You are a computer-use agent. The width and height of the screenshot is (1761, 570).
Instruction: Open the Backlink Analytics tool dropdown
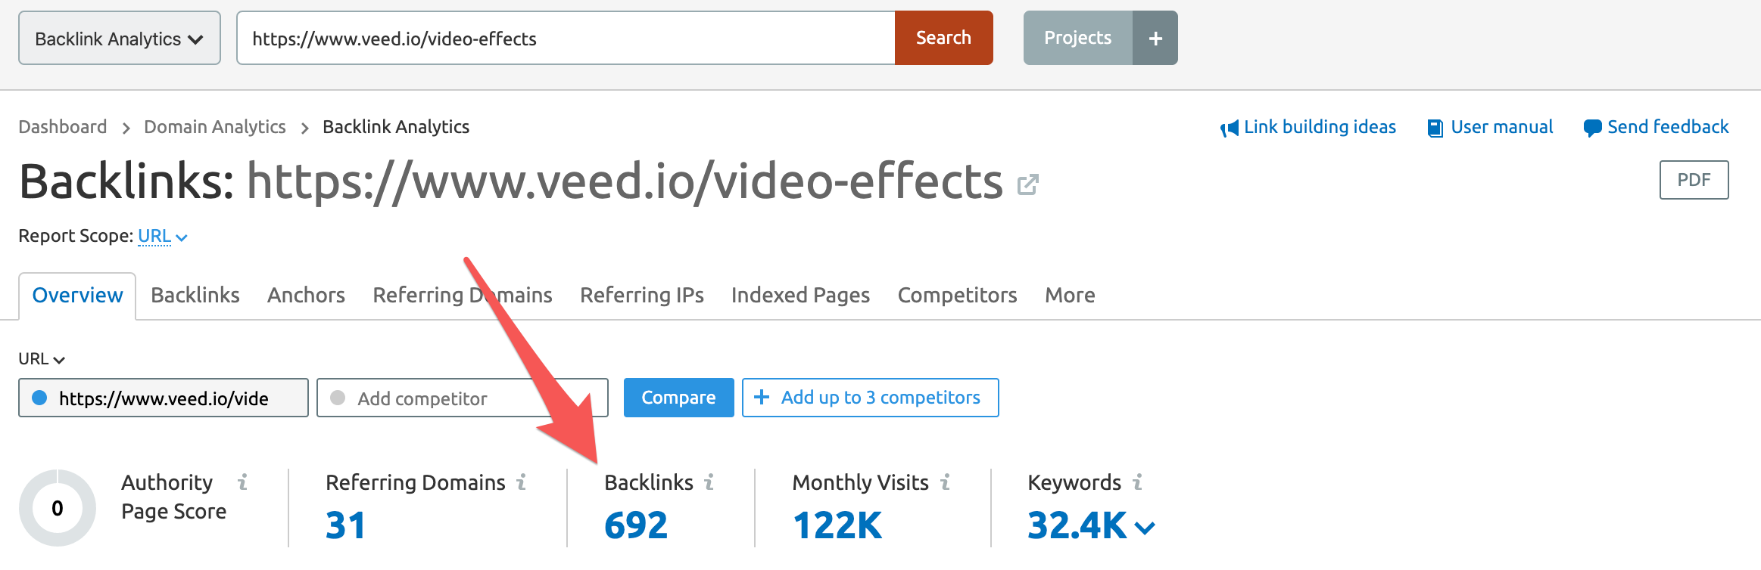(120, 39)
